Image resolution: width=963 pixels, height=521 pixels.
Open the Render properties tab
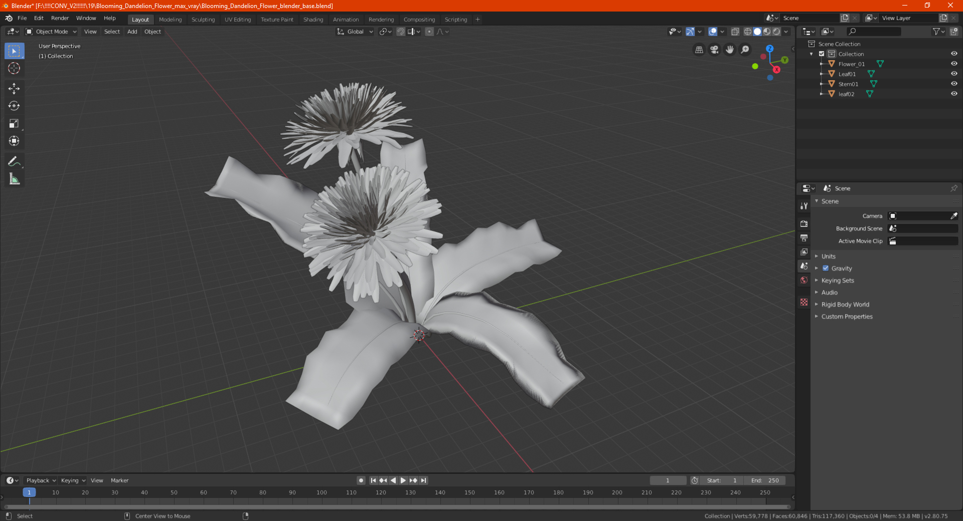point(804,223)
